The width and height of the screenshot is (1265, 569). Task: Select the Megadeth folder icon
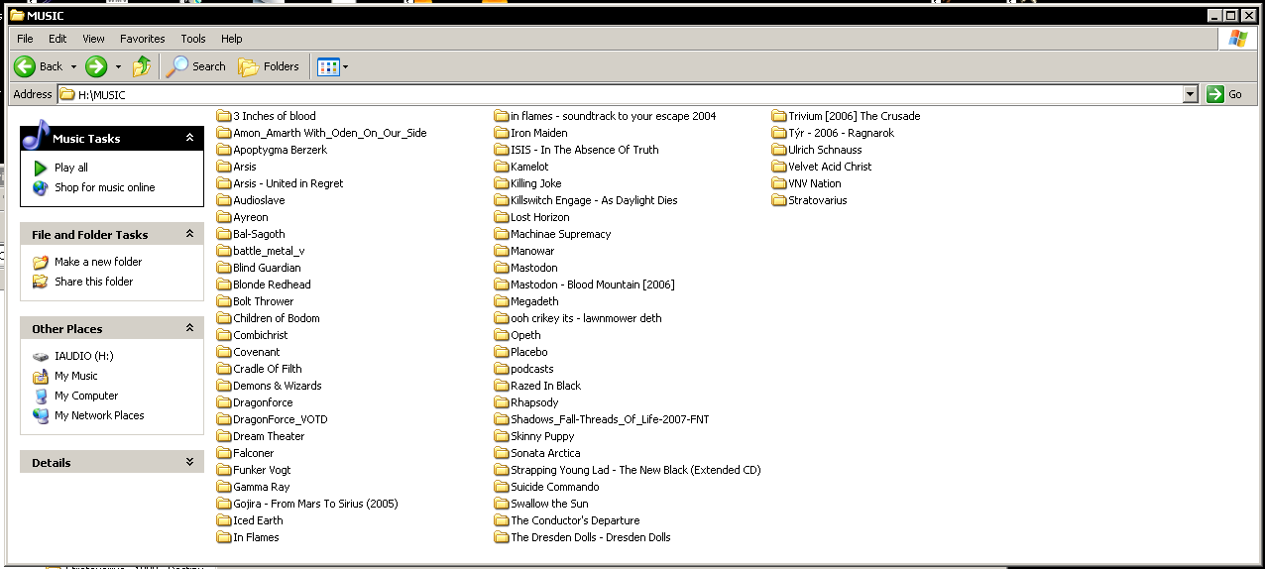[x=502, y=301]
